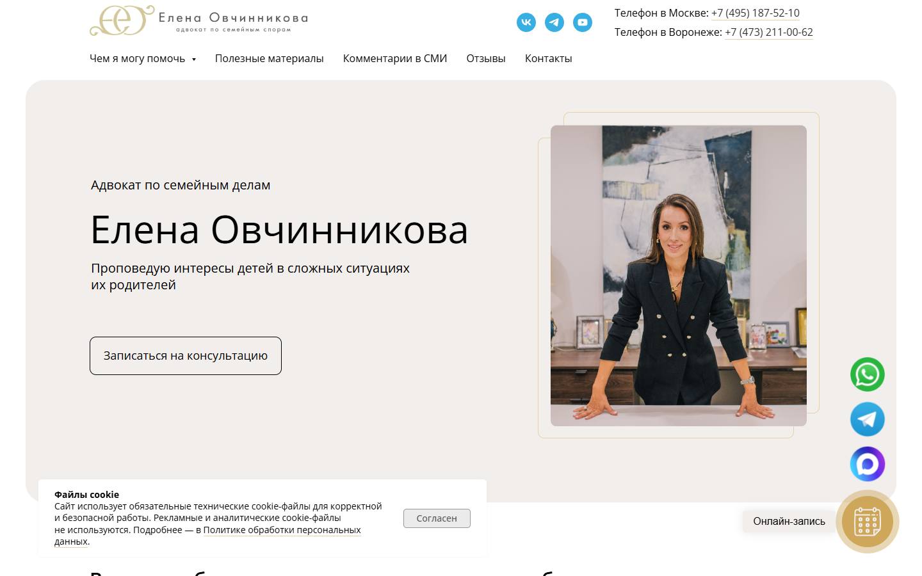This screenshot has height=576, width=922.
Task: Open 'Полезные материалы' menu item
Action: click(270, 58)
